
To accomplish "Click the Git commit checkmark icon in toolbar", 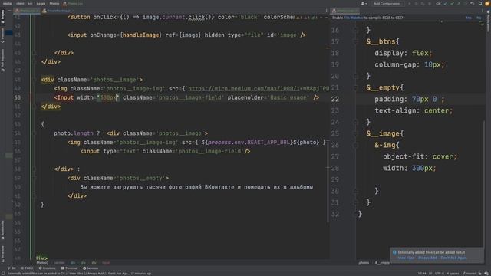I will point(452,3).
